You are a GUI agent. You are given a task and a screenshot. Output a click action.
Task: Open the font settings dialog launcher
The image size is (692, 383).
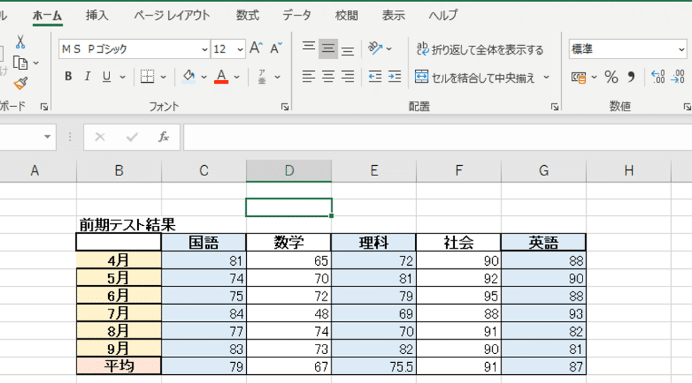coord(285,107)
